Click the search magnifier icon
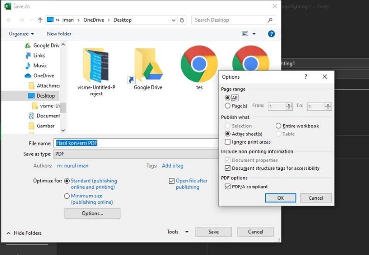The width and height of the screenshot is (369, 255). (270, 20)
